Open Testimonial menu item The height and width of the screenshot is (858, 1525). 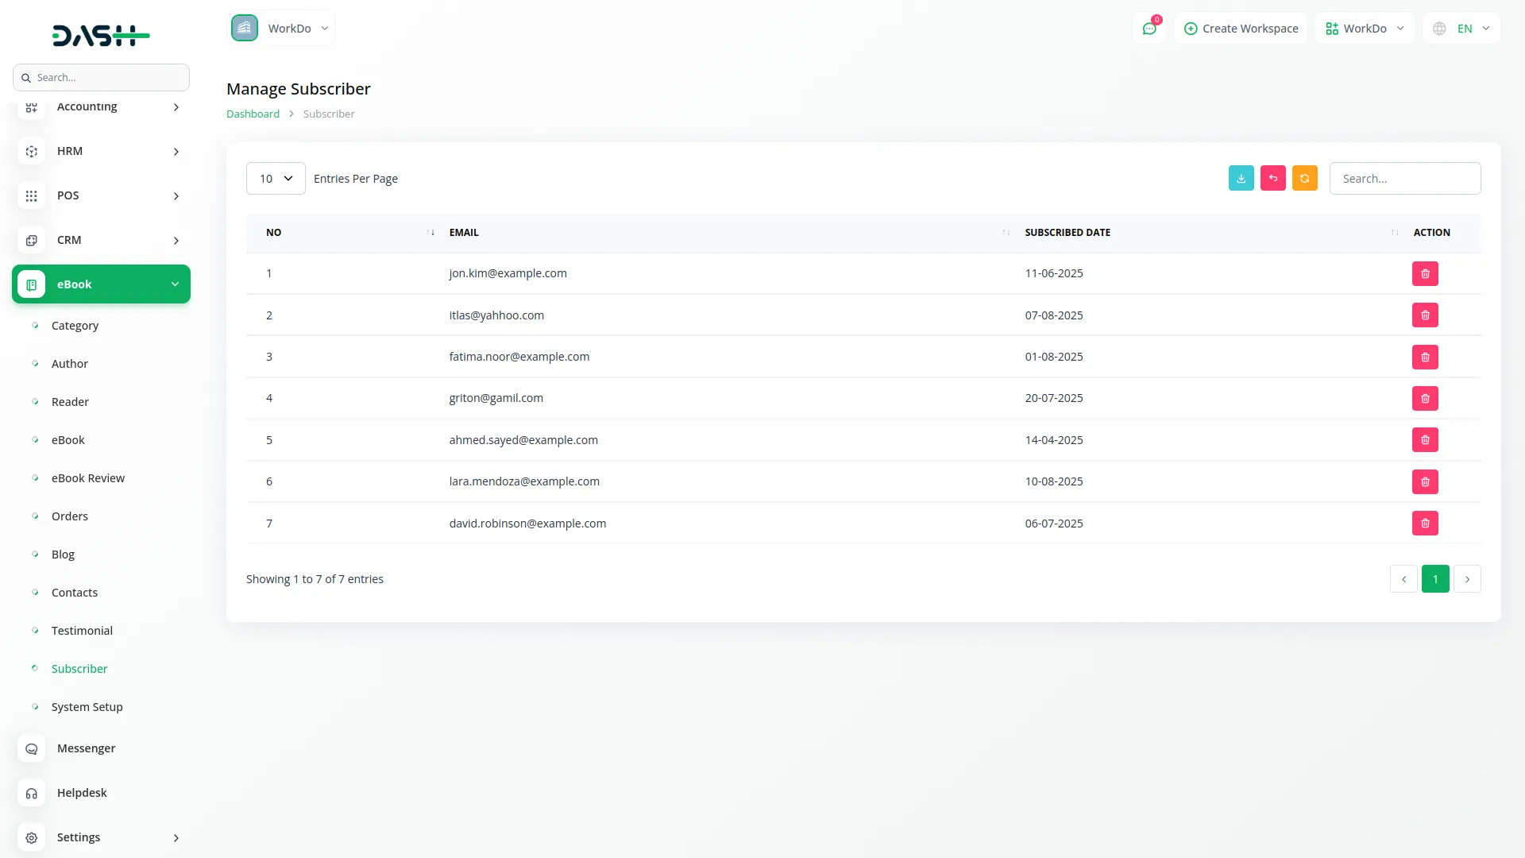click(x=82, y=631)
